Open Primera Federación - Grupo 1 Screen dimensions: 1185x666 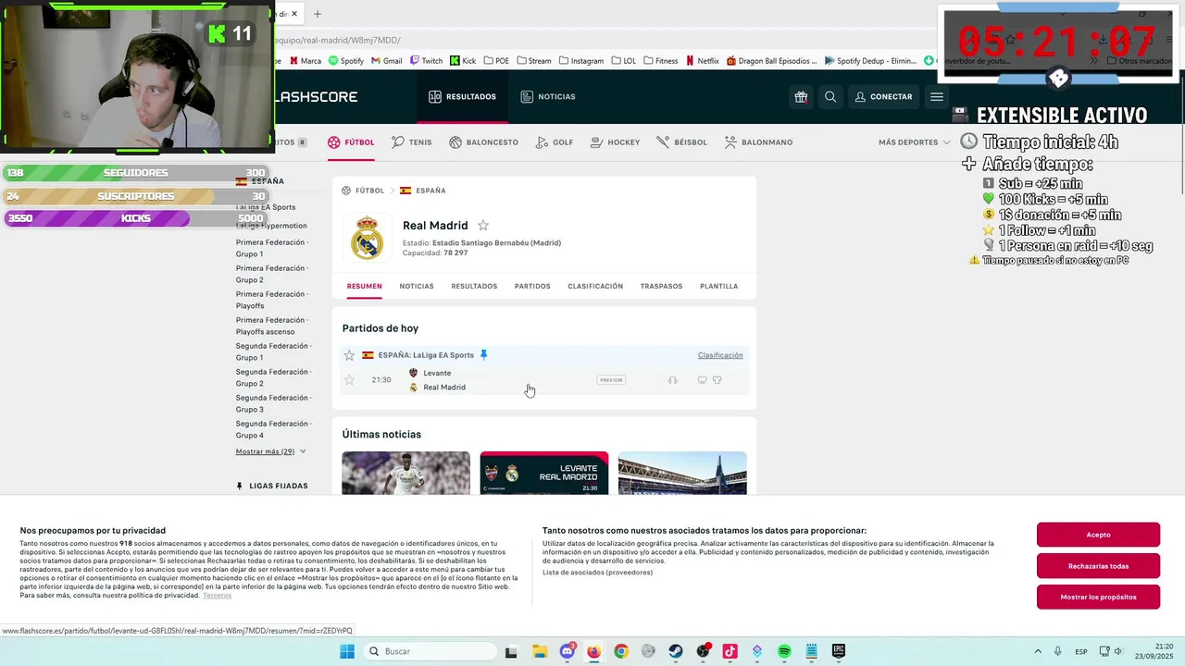point(272,248)
